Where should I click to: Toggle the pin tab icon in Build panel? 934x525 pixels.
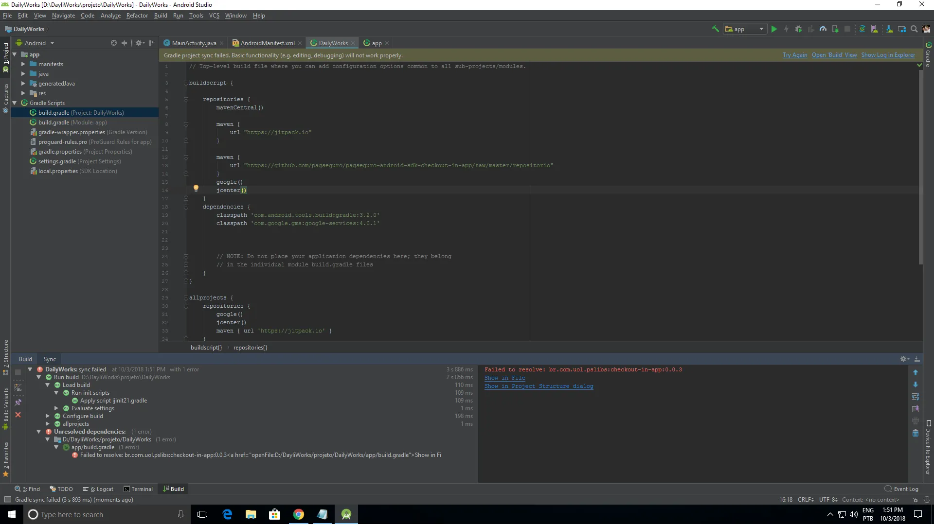tap(18, 402)
